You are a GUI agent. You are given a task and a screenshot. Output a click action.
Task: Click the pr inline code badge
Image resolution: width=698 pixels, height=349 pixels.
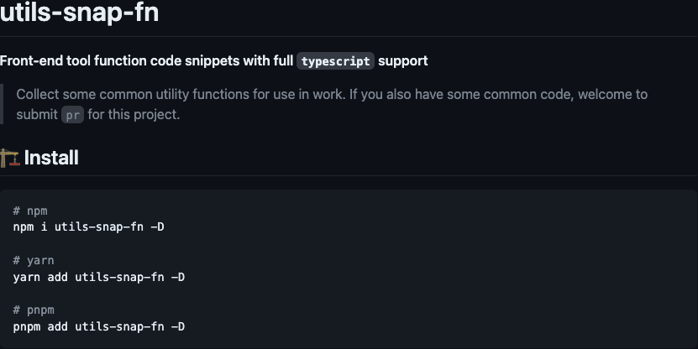point(72,115)
